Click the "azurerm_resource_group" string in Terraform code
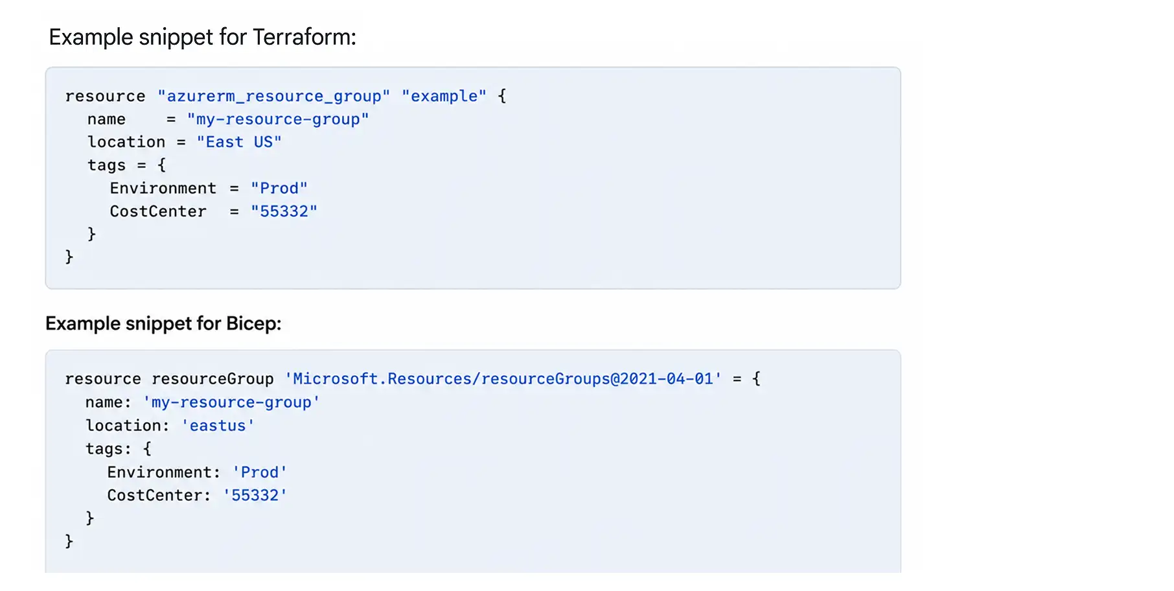 (273, 96)
